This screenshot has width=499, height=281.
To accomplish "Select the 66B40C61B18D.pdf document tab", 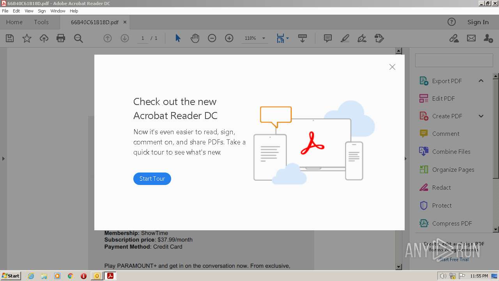I will 95,22.
